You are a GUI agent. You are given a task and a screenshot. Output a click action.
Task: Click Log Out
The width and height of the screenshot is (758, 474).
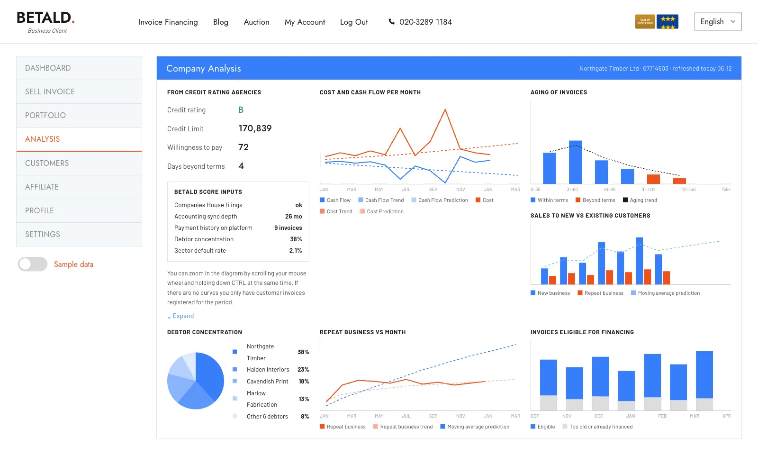[354, 22]
